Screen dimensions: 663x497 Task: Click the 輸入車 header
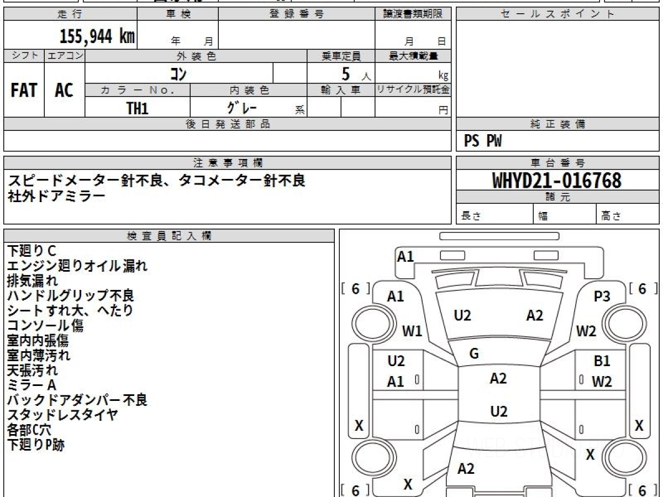(341, 91)
